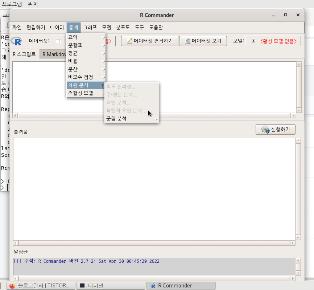Click script editor vertical scrollbar up arrow

(x=299, y=64)
